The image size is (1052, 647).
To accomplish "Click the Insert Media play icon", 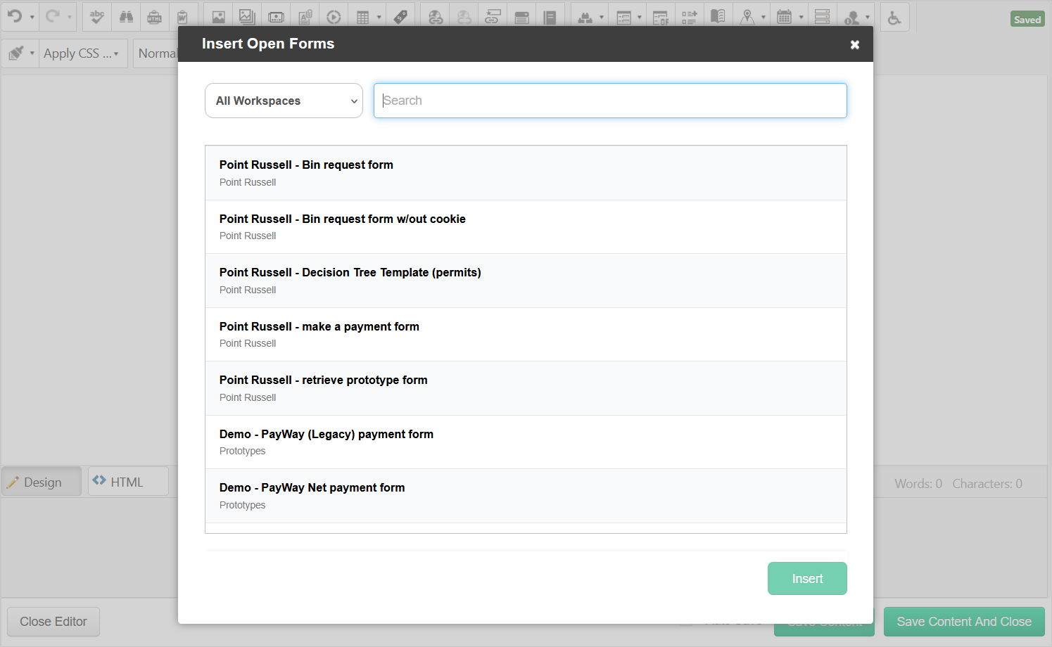I will (334, 15).
